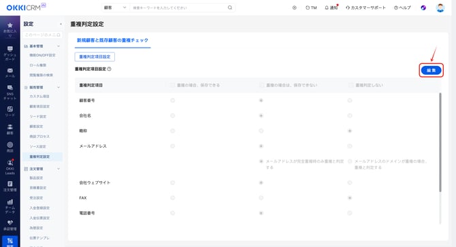Select 顧客番号 radio under 重複の場合、保存できる
Viewport: 456px width, 247px height.
(x=172, y=100)
